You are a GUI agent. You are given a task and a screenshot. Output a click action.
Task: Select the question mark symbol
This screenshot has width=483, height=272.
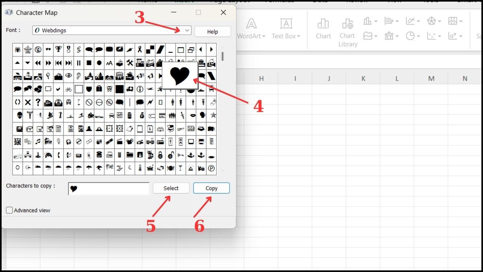coord(38,102)
